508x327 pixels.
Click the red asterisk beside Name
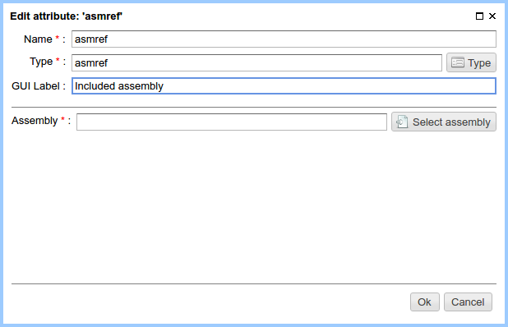(x=58, y=38)
